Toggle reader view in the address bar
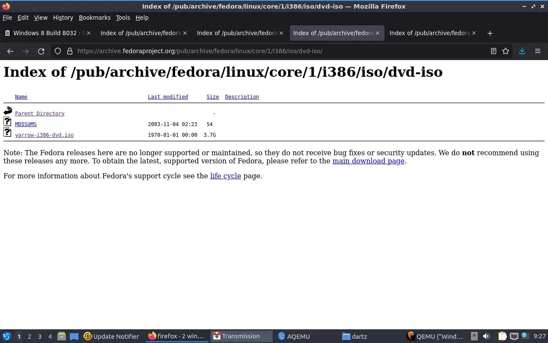Image resolution: width=548 pixels, height=343 pixels. coord(494,51)
